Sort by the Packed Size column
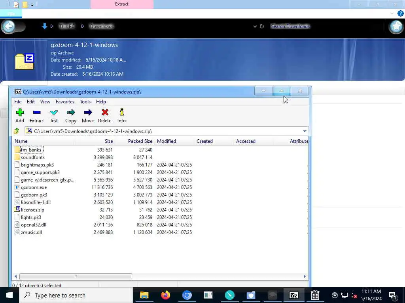The width and height of the screenshot is (405, 303). 134,141
